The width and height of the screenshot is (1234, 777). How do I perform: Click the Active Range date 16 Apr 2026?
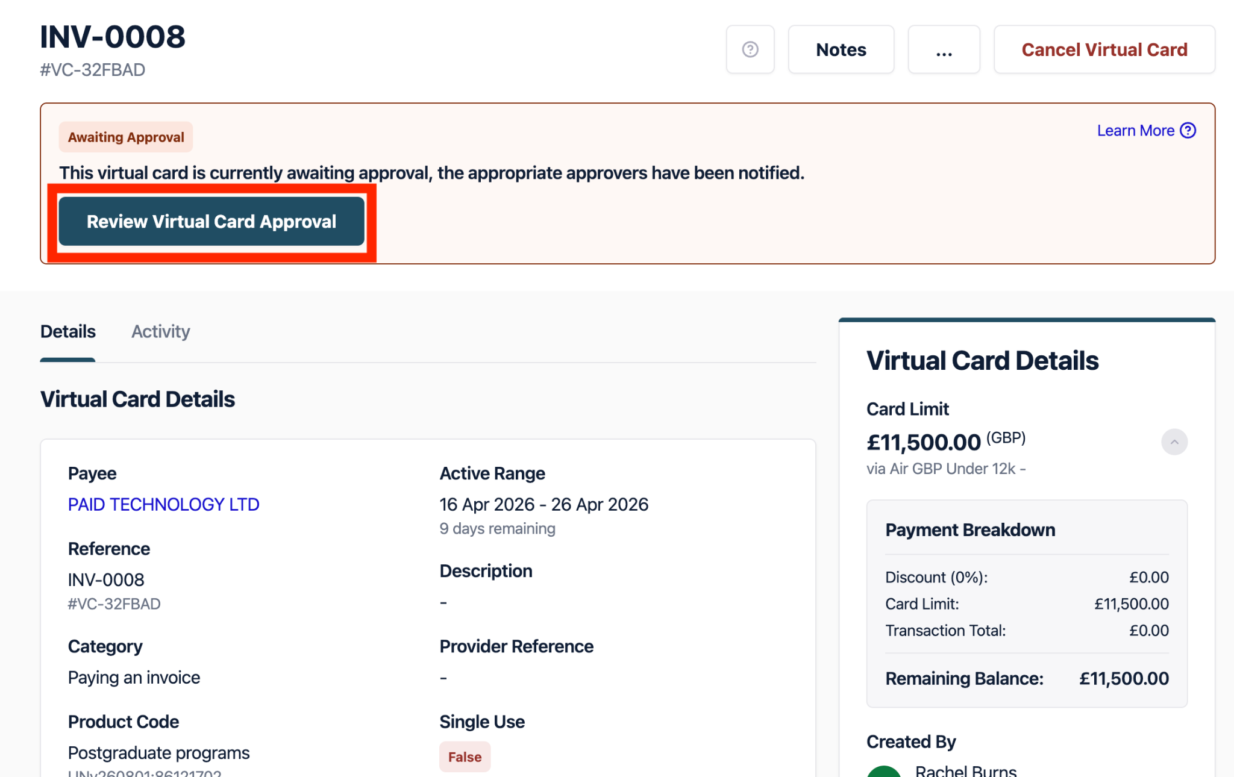pos(487,504)
